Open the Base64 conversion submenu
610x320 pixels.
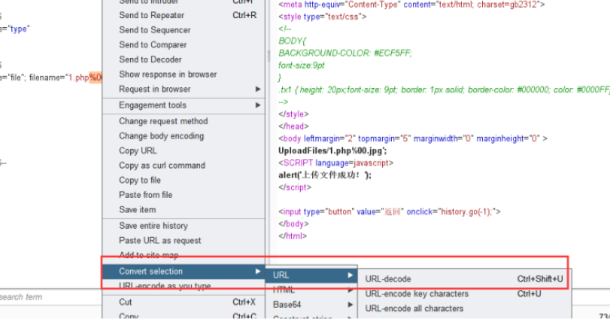tap(286, 305)
